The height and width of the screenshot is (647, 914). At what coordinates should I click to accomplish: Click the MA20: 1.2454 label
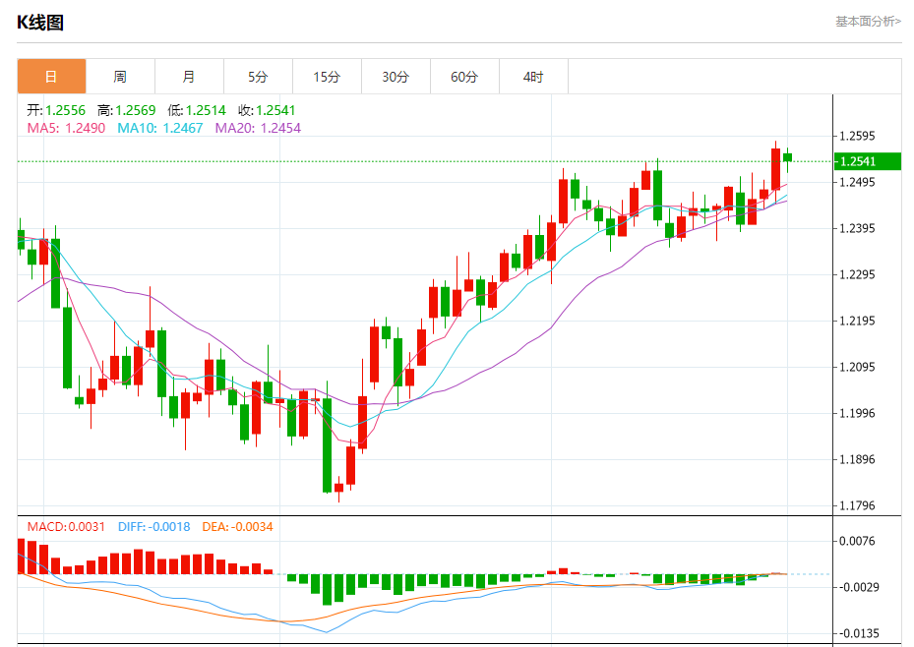click(x=258, y=128)
